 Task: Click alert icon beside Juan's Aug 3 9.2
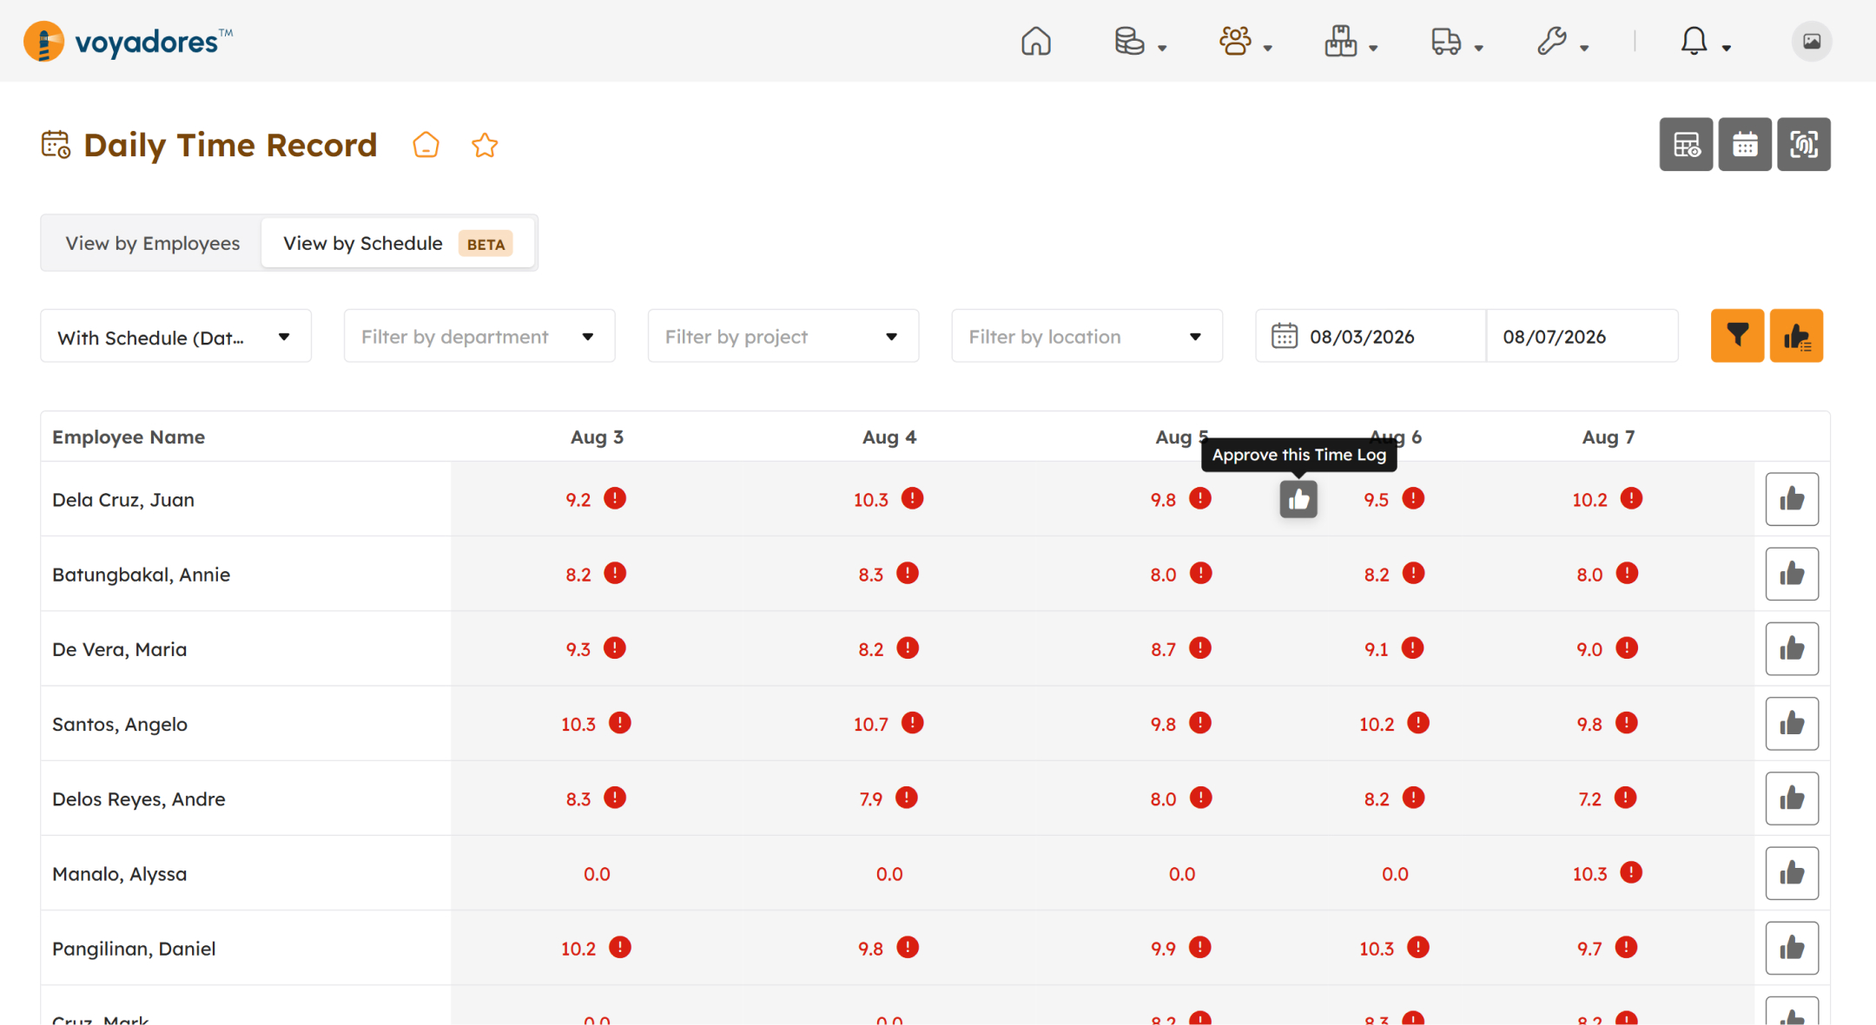615,498
